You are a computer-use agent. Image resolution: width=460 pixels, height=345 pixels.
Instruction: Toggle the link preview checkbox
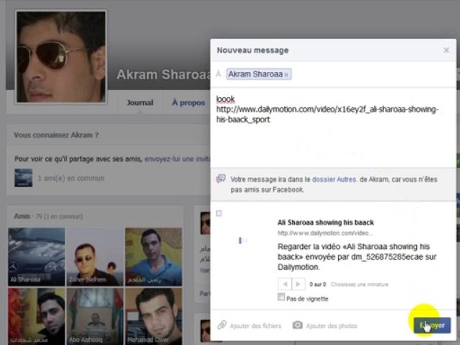click(219, 213)
